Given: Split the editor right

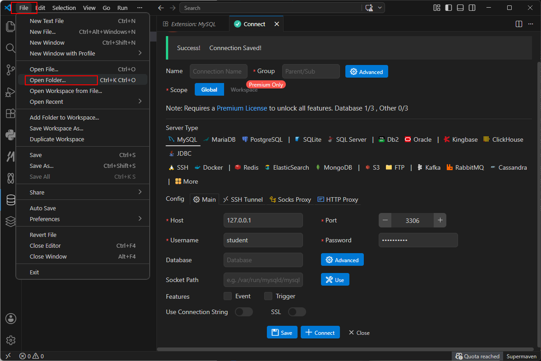Looking at the screenshot, I should [519, 24].
